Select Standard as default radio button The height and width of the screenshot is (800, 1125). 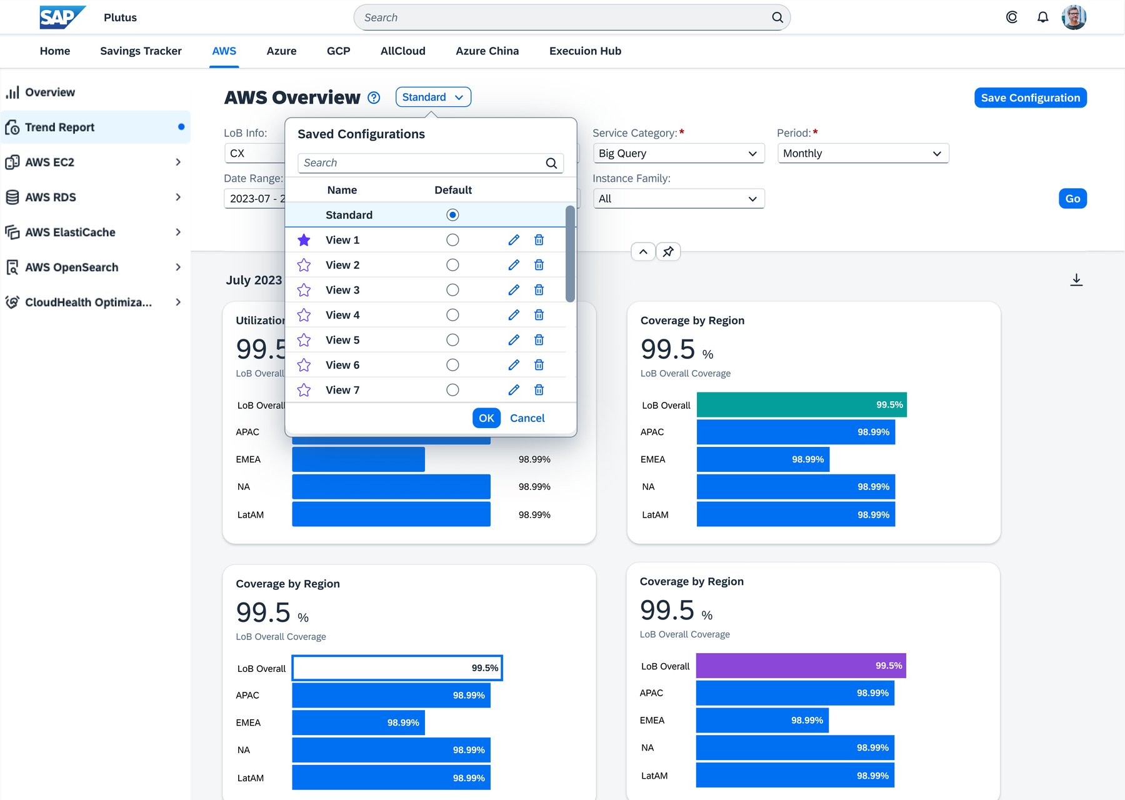click(452, 215)
